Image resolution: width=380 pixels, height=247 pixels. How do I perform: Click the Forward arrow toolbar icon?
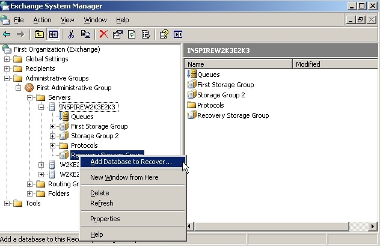tap(20, 34)
